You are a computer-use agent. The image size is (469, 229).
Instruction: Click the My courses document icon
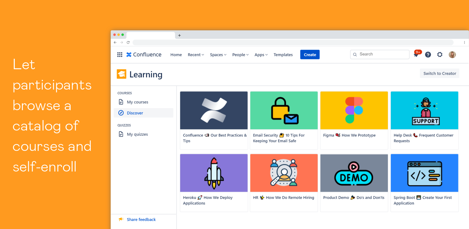point(121,102)
